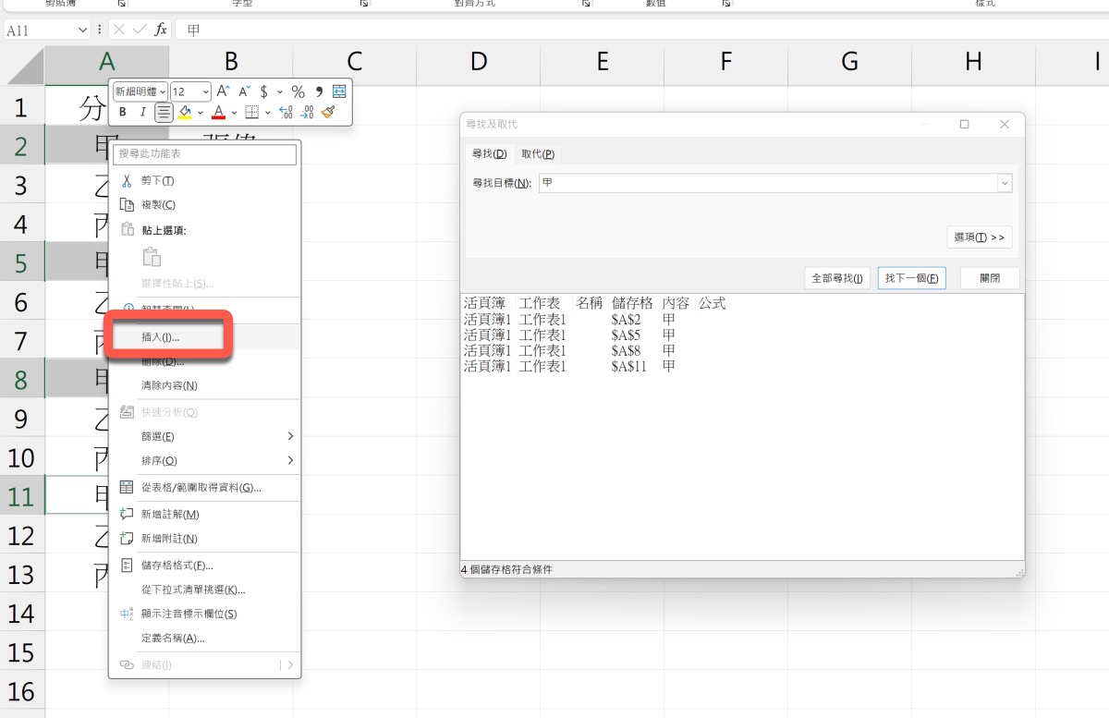Click the format painter brush icon

click(329, 113)
